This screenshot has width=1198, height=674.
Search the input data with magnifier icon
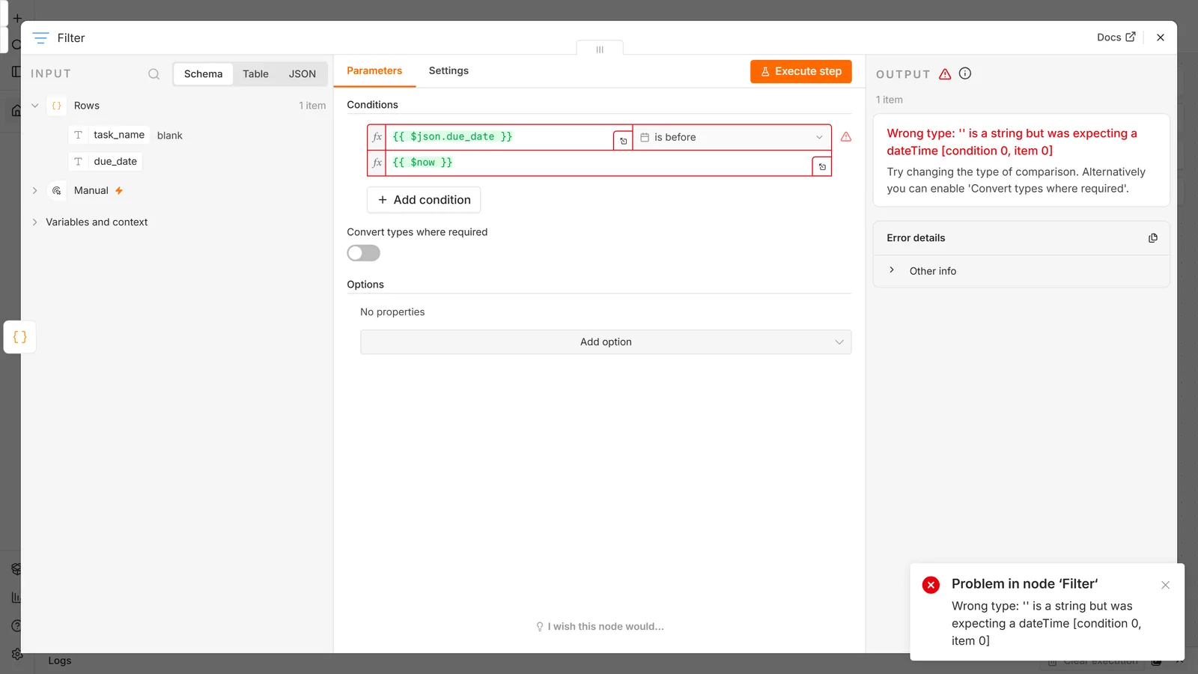(x=153, y=73)
